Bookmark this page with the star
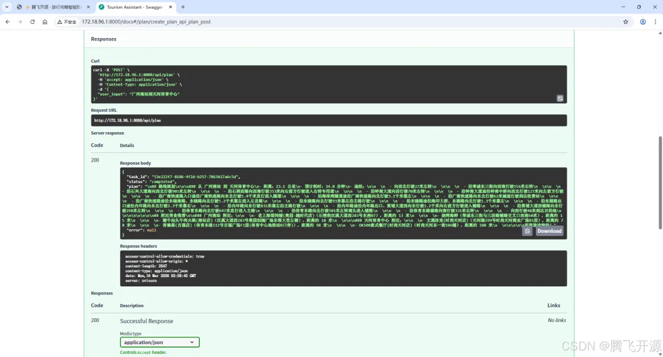The height and width of the screenshot is (357, 663). point(626,22)
